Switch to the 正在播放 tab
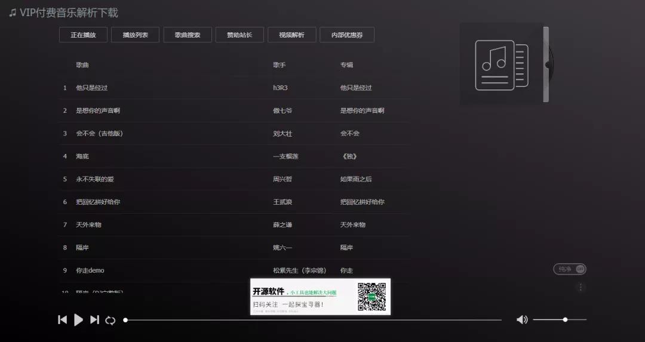This screenshot has height=342, width=645. pos(83,35)
